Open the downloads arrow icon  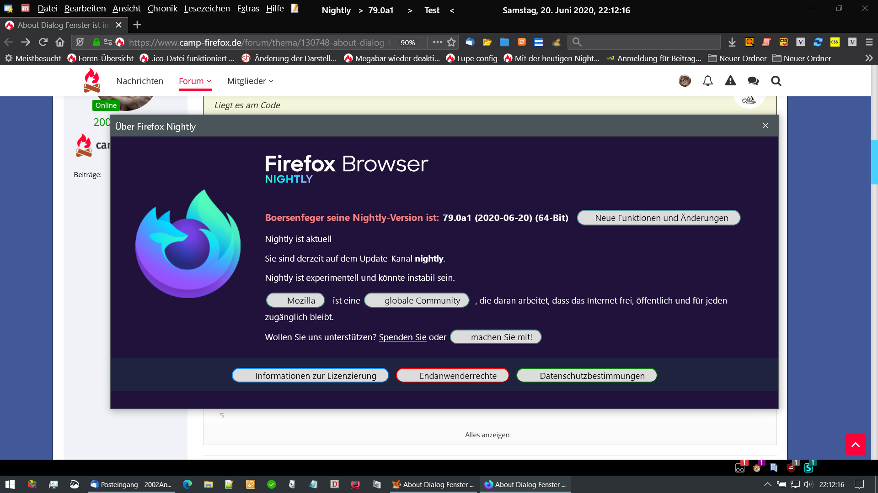point(732,42)
